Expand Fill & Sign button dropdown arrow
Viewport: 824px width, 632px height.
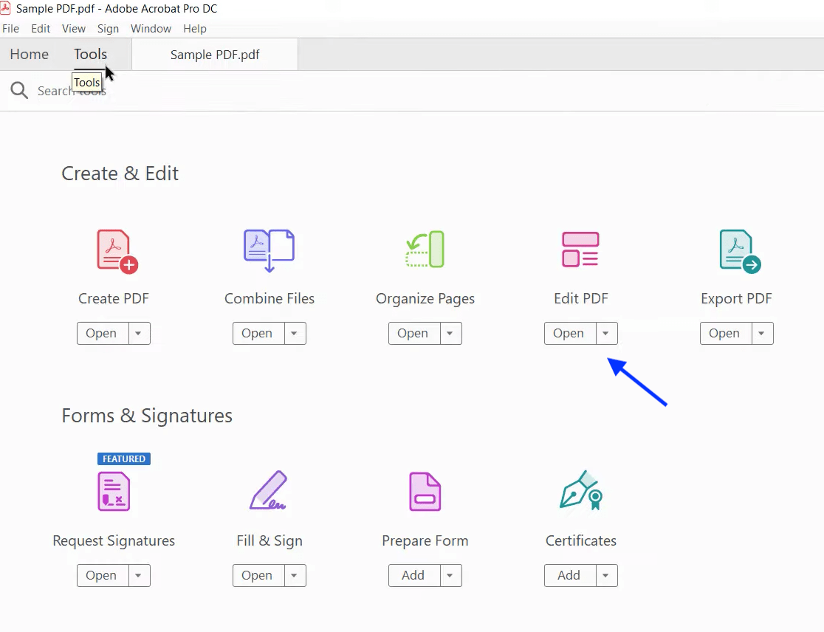(295, 575)
